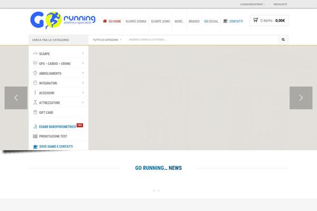
Task: Open the Wishlist link
Action: point(280,4)
